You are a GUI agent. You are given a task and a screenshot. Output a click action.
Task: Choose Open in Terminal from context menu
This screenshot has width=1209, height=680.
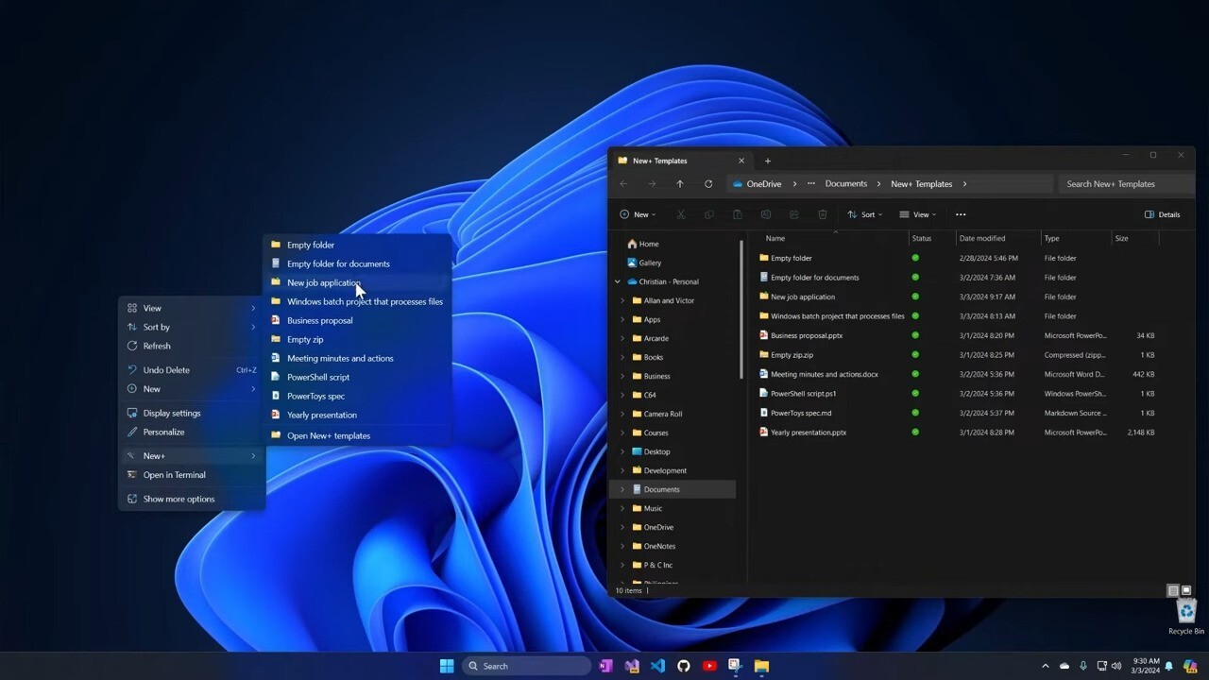pyautogui.click(x=192, y=475)
